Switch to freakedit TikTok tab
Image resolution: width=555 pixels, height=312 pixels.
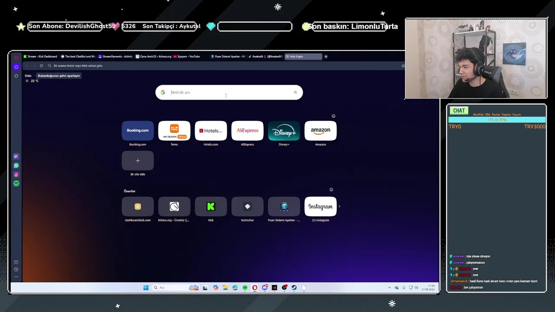[x=265, y=56]
